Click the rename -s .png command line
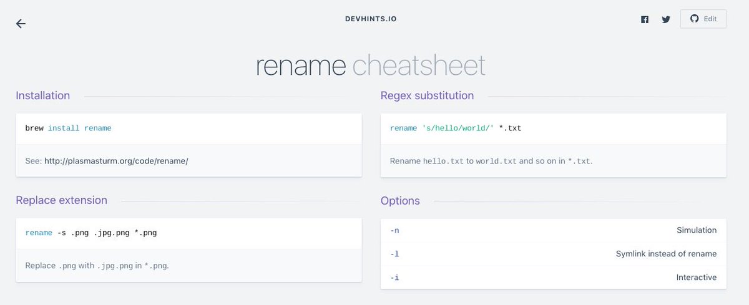This screenshot has width=749, height=305. pos(91,233)
